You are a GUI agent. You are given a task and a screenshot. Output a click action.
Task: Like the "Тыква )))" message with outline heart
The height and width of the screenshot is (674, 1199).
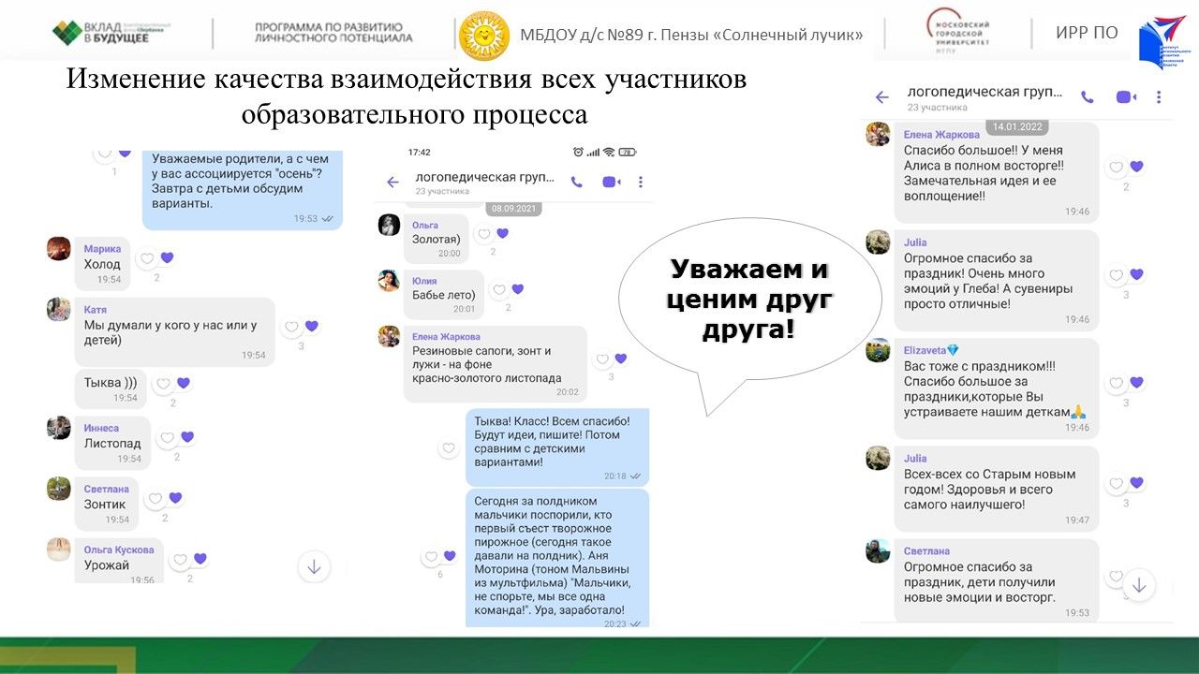click(163, 384)
